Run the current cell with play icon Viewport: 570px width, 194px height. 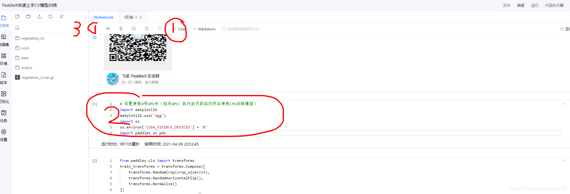[x=95, y=29]
